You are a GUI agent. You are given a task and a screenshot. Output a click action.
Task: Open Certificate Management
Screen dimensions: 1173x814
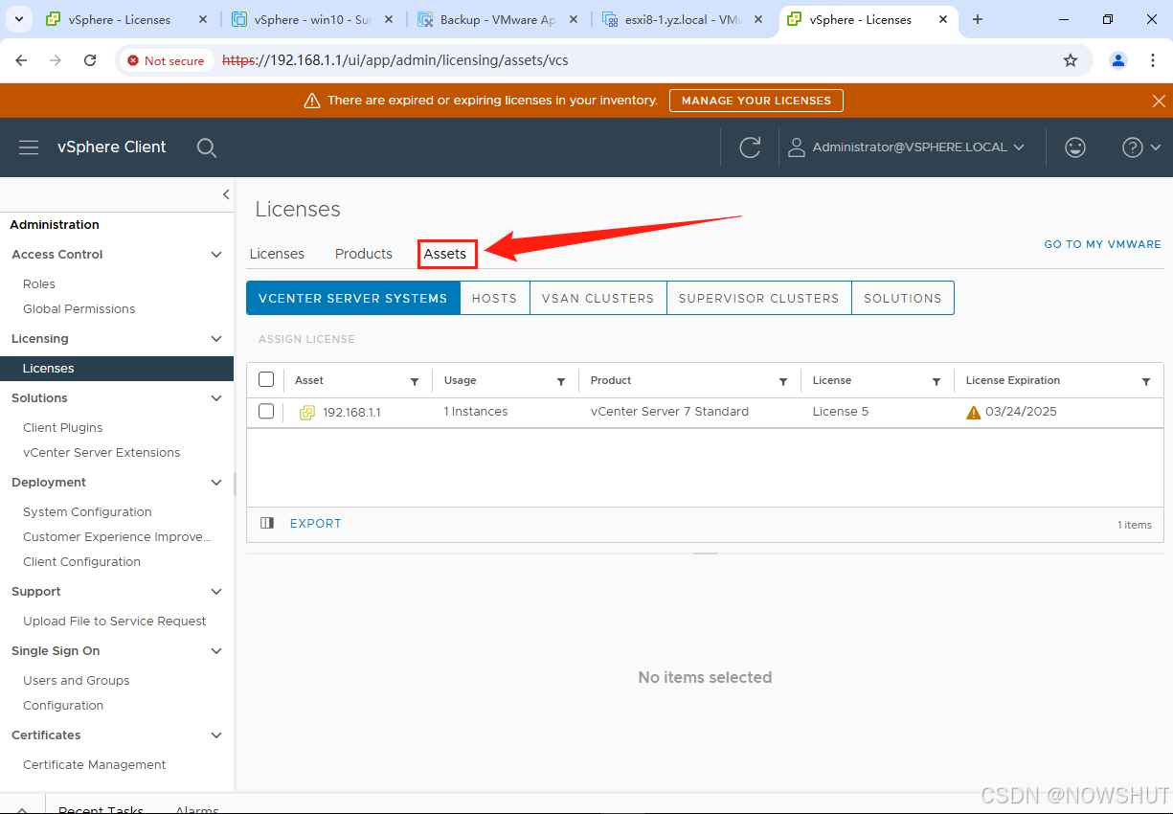(95, 765)
